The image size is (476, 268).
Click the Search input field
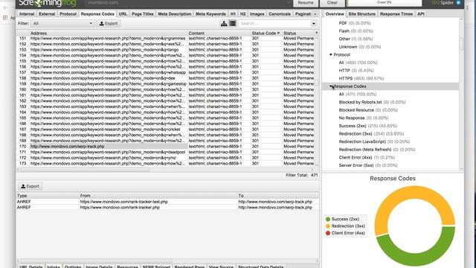pos(274,23)
